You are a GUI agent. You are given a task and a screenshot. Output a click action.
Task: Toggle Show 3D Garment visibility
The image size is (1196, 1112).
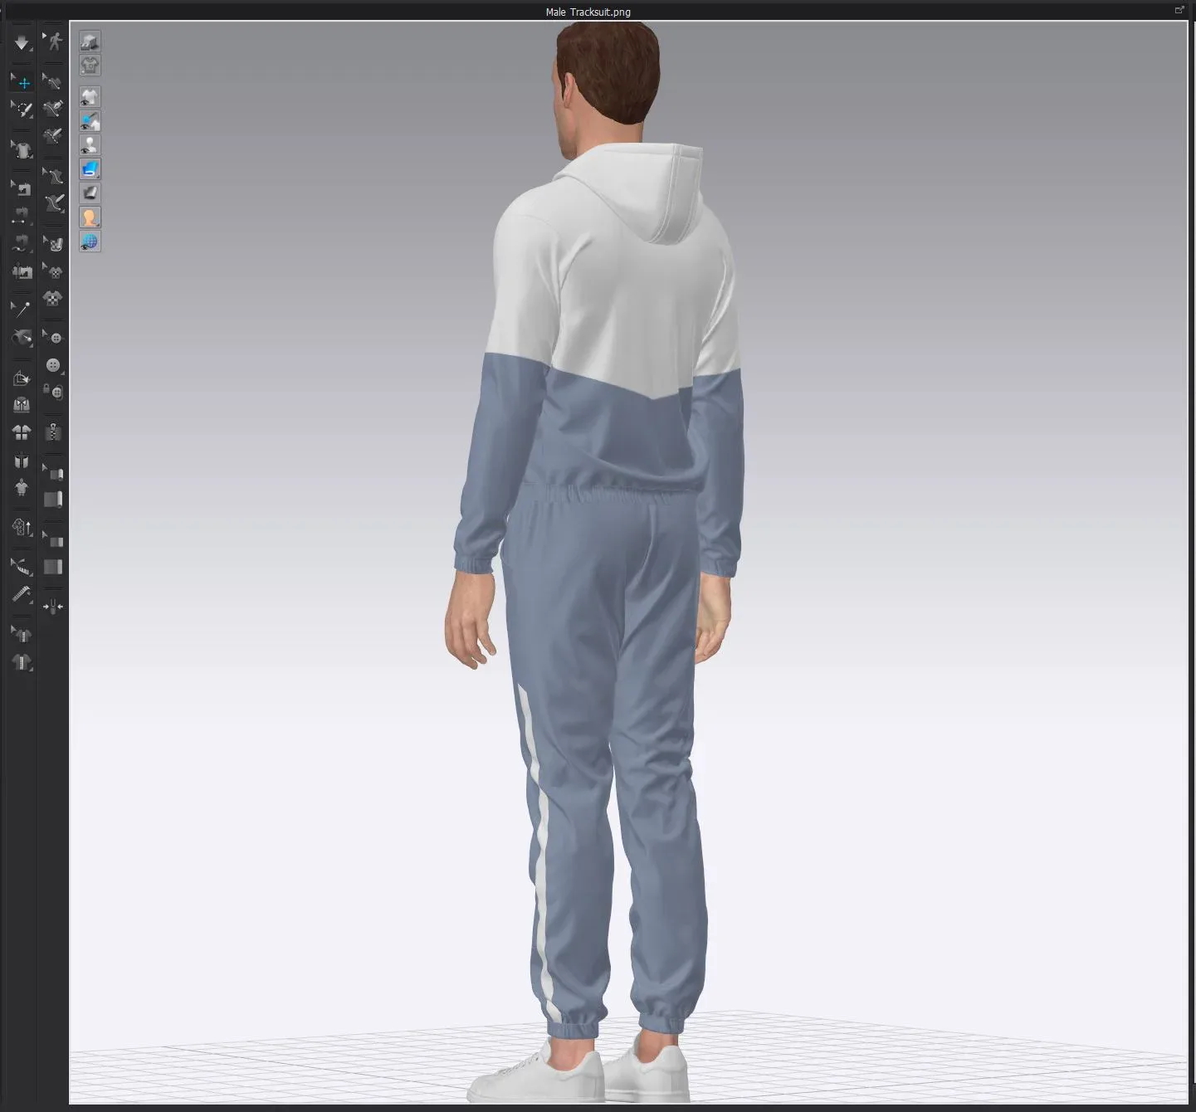point(90,97)
